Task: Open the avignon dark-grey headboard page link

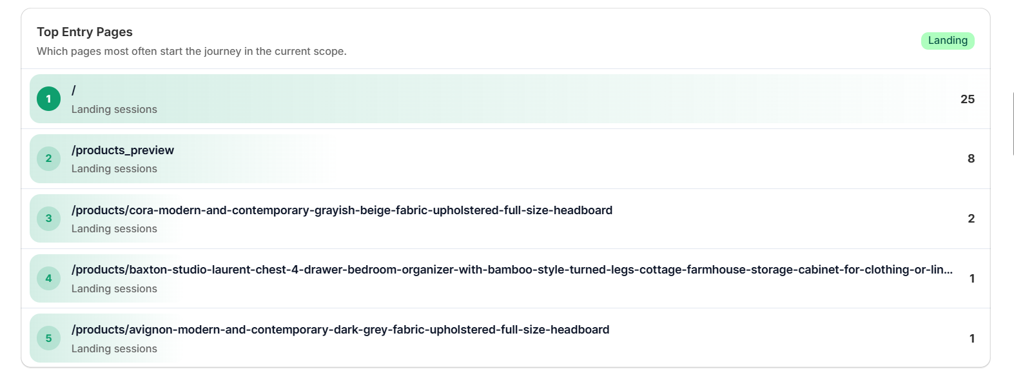Action: (x=340, y=330)
